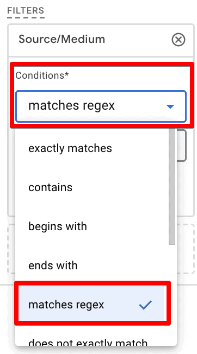197x354 pixels.
Task: Click the Source/Medium filter title
Action: coord(61,39)
